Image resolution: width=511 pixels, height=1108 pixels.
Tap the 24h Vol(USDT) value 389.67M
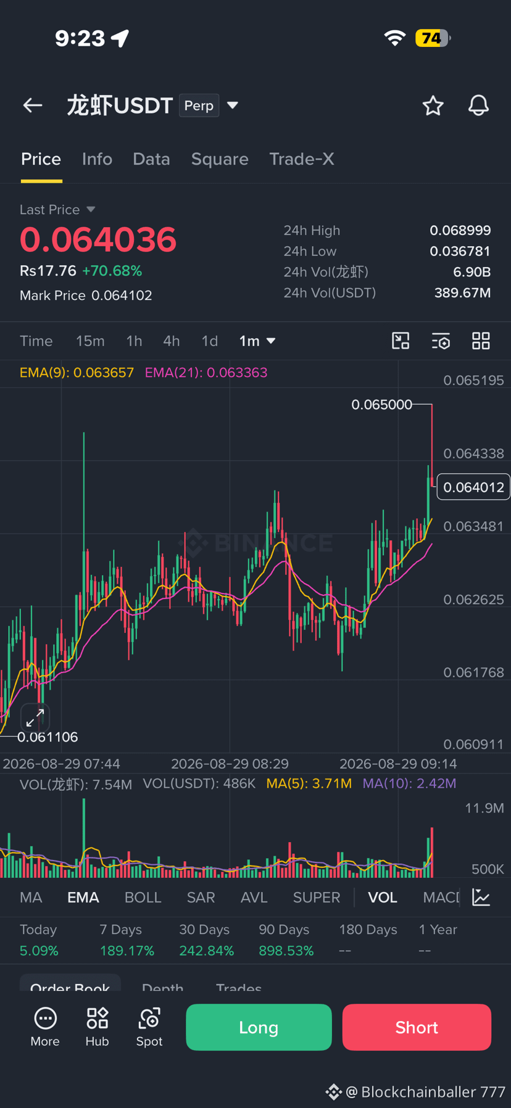(x=463, y=292)
